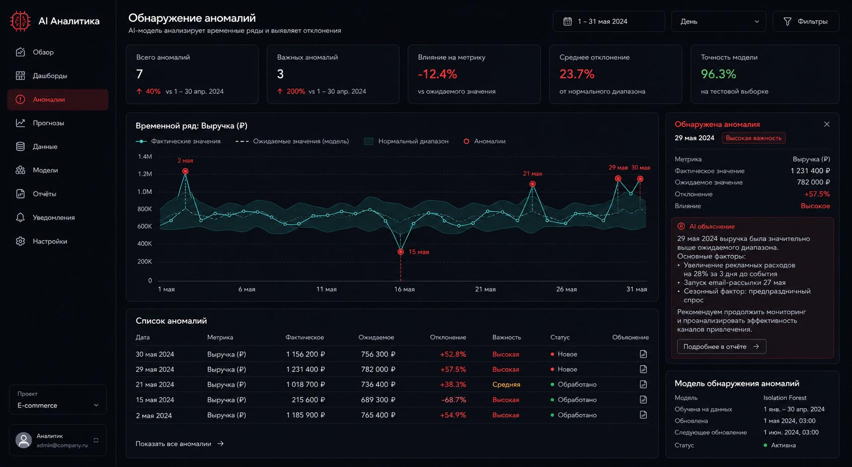Toggle Фактические значения legend series

click(x=178, y=141)
